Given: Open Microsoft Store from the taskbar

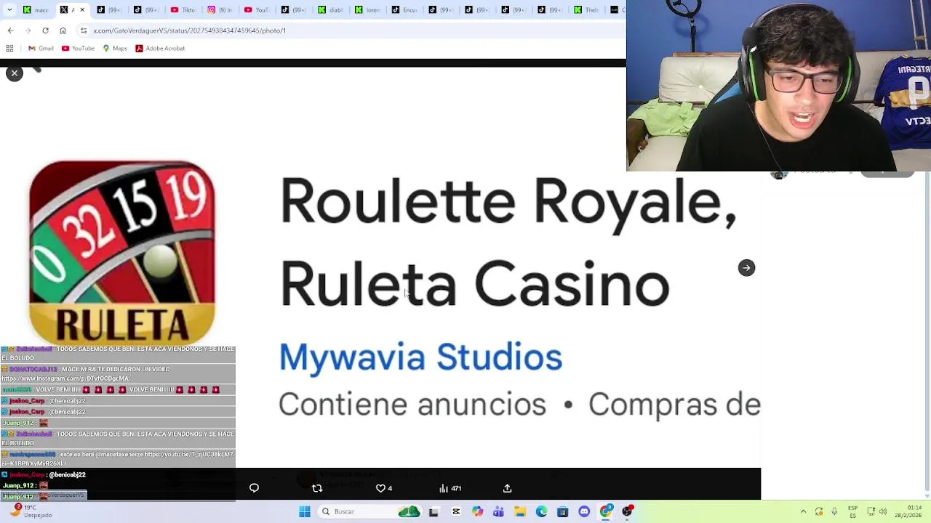Looking at the screenshot, I should [x=562, y=511].
